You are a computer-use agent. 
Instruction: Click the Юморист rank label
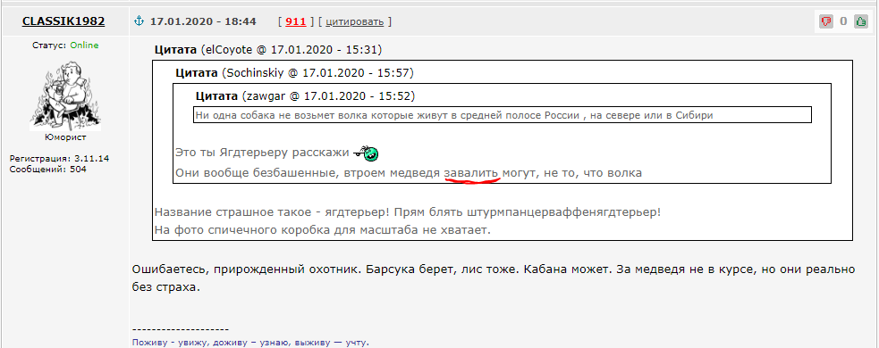click(65, 137)
